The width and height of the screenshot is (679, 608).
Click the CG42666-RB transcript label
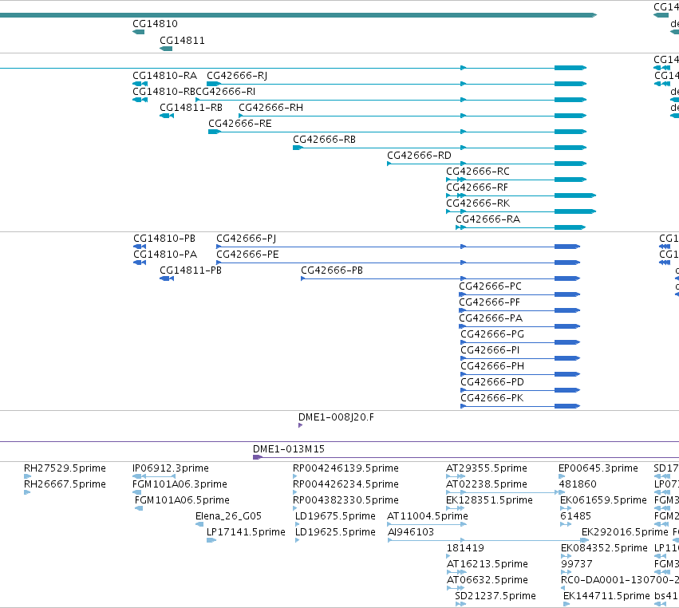(x=325, y=140)
